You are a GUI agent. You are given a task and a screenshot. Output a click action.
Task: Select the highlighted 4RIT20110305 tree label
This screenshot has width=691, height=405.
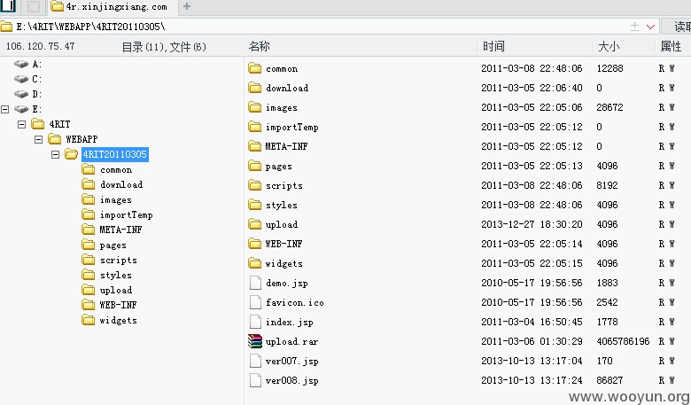(114, 155)
